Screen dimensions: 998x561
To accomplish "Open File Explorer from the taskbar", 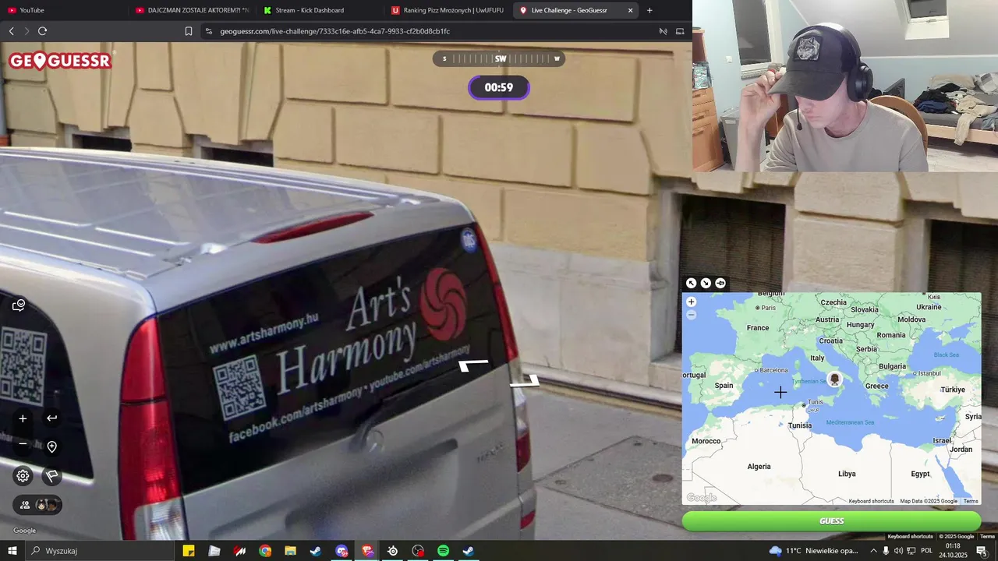I will click(x=290, y=551).
